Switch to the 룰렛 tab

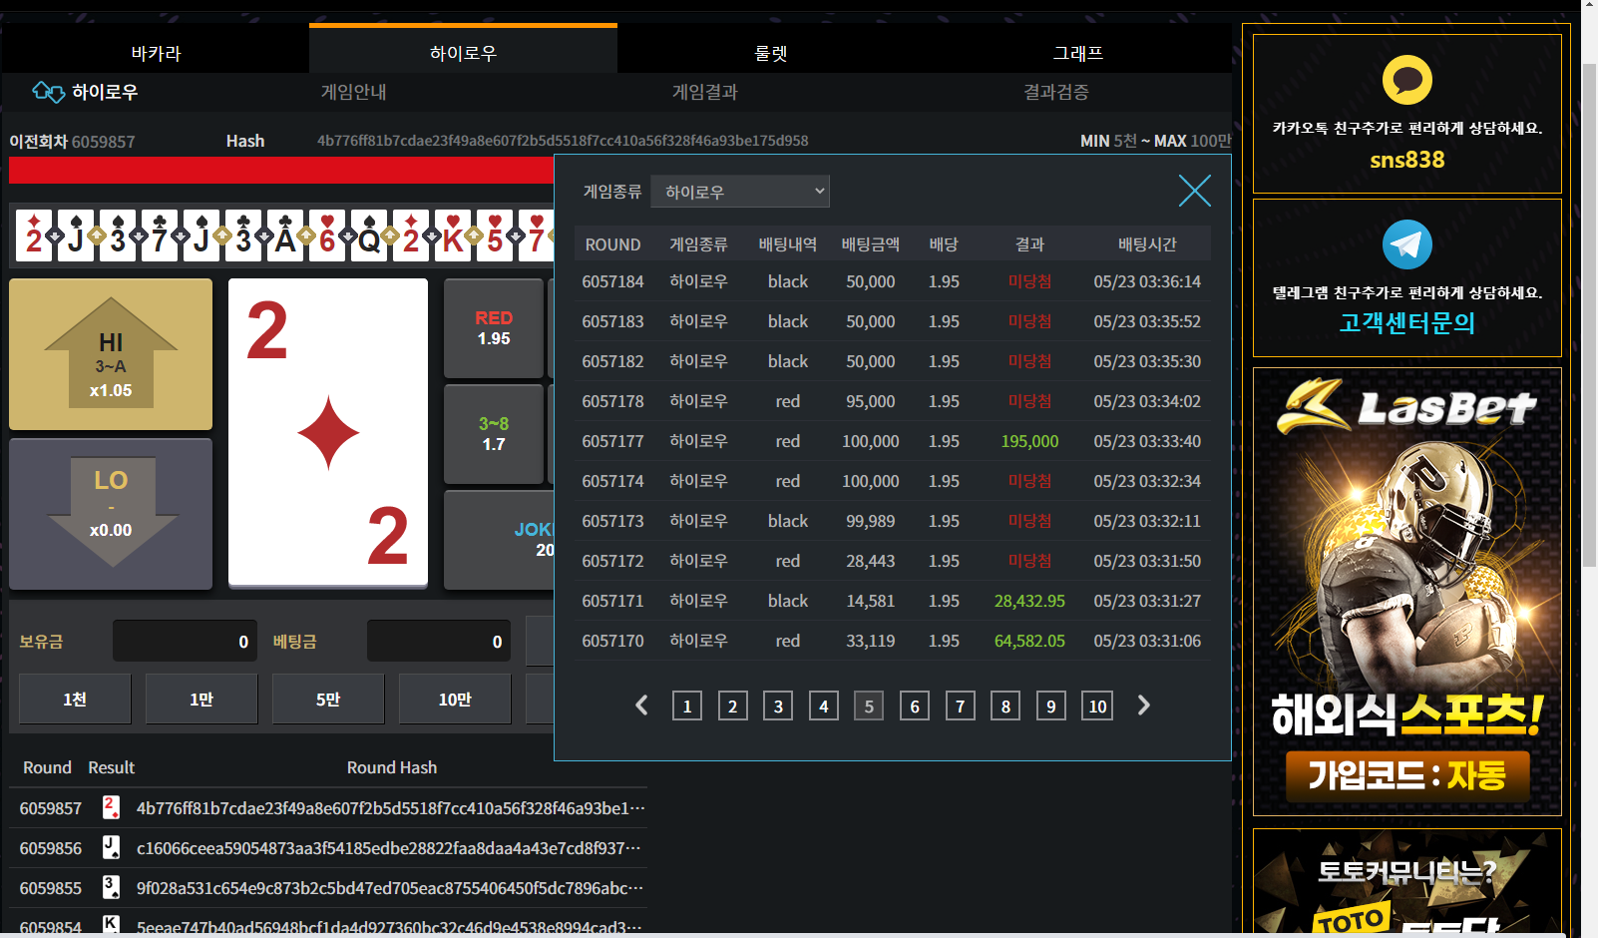(771, 53)
